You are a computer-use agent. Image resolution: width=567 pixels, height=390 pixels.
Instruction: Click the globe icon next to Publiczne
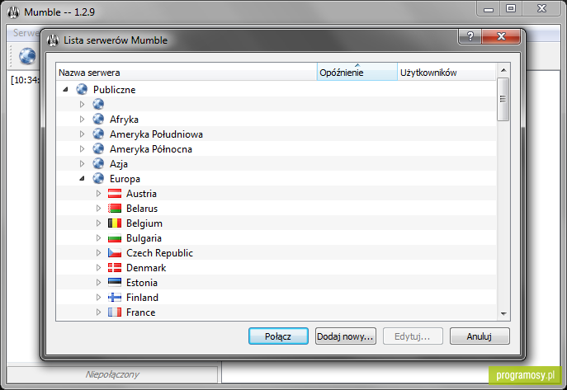point(82,89)
